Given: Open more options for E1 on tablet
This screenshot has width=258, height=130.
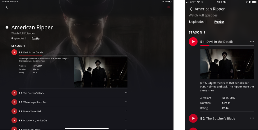Looking at the screenshot, I should pos(126,52).
